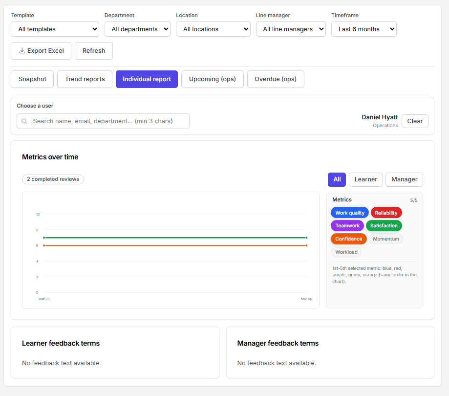Select the Manager view filter
Screen dimensions: 449x396
pyautogui.click(x=404, y=179)
